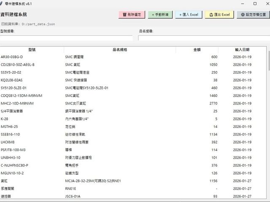Open 設定存檔位置 settings button
This screenshot has width=270, height=202.
click(253, 15)
